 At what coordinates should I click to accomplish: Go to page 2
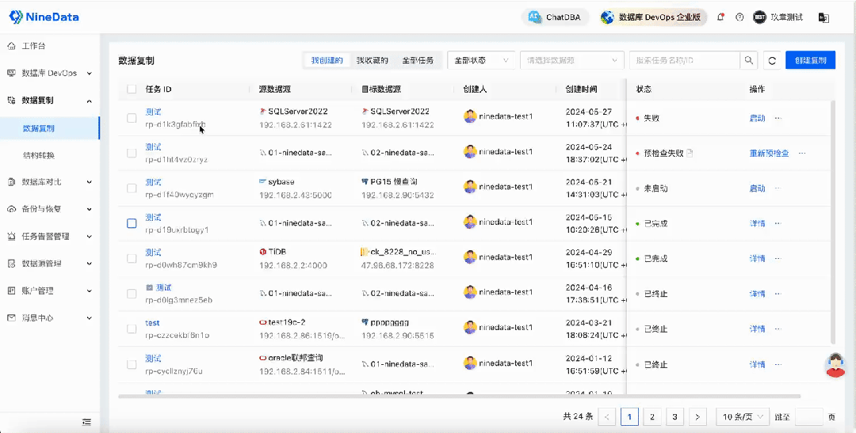coord(652,416)
